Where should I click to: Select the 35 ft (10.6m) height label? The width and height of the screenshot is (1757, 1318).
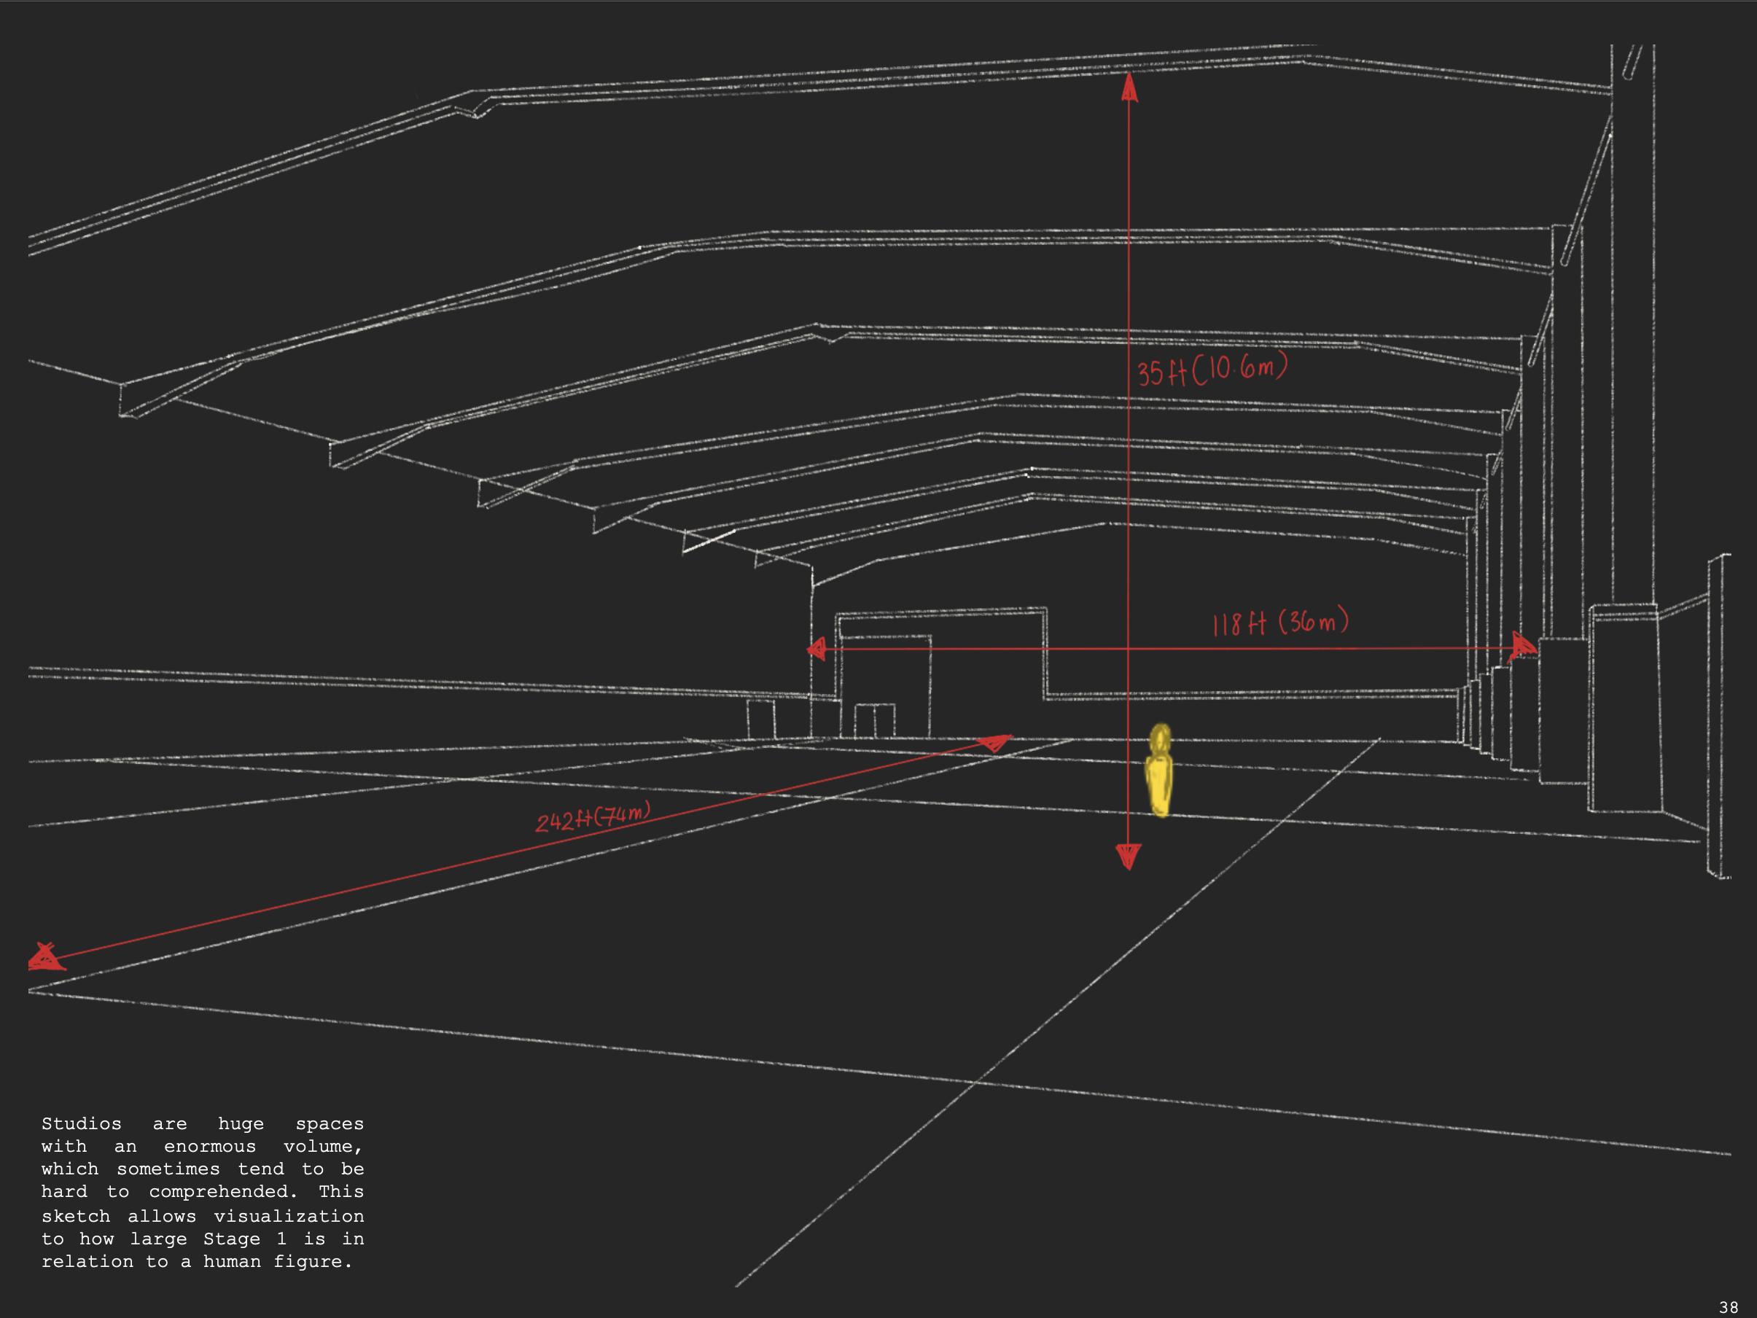click(x=1212, y=370)
